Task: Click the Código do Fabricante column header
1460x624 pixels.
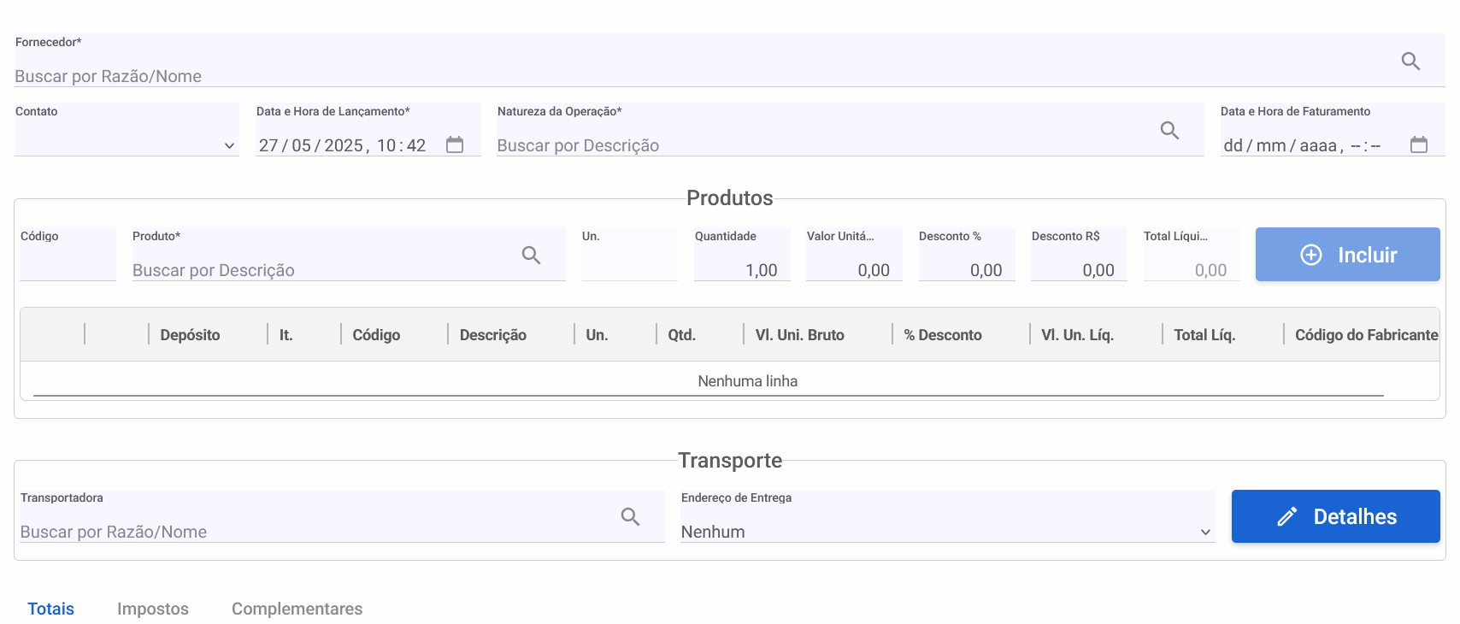Action: point(1366,335)
